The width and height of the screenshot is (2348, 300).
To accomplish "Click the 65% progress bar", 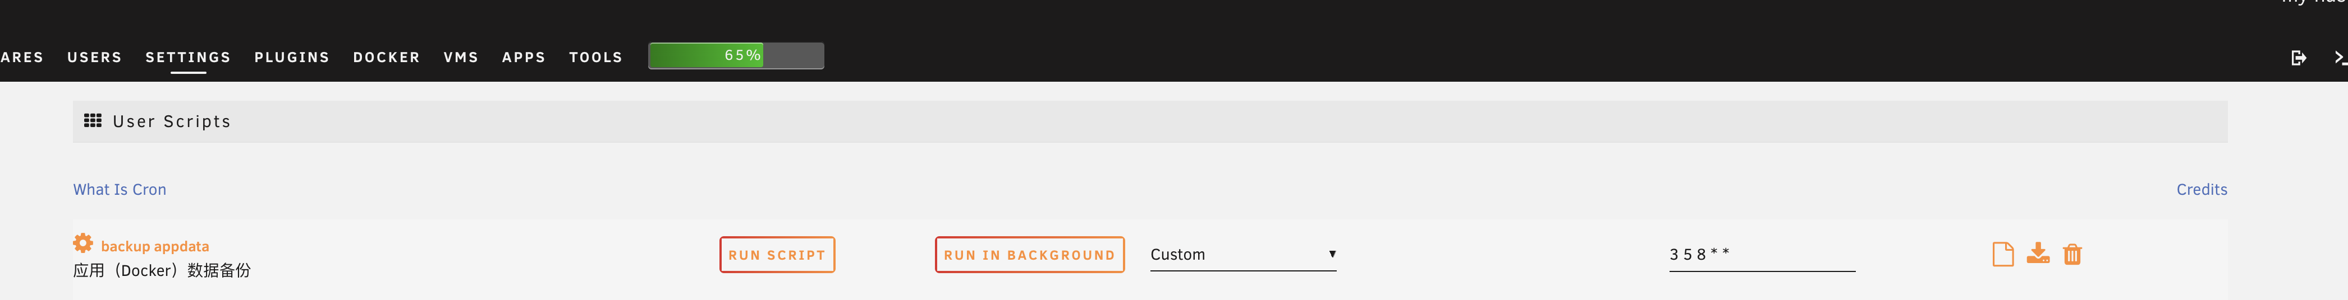I will point(736,57).
